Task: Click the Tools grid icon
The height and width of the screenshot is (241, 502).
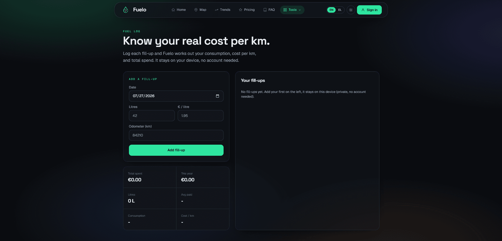Action: [285, 10]
